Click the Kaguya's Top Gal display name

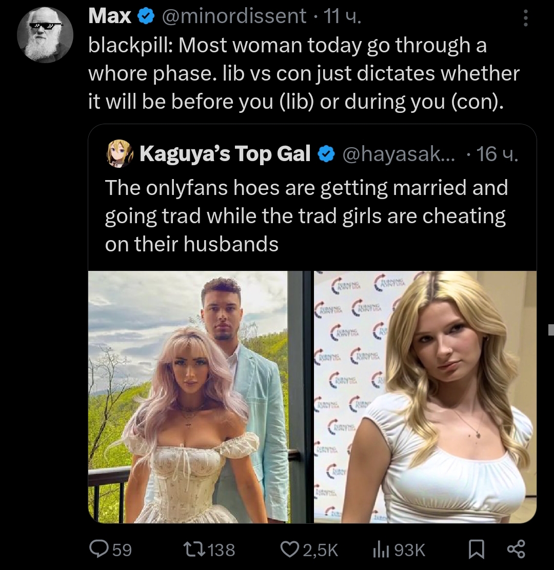[225, 154]
